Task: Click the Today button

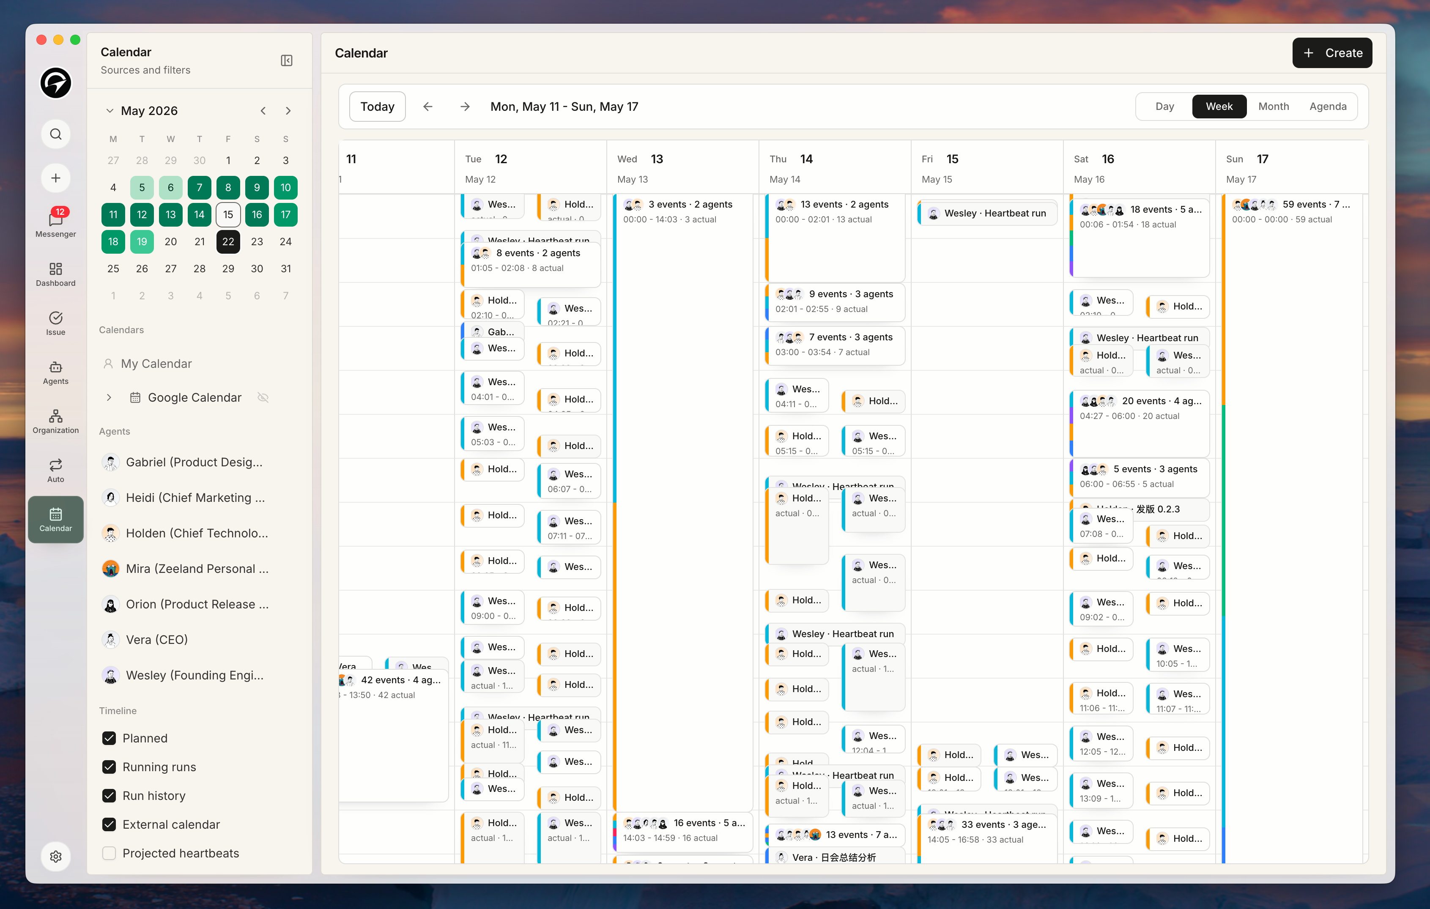Action: [x=377, y=106]
